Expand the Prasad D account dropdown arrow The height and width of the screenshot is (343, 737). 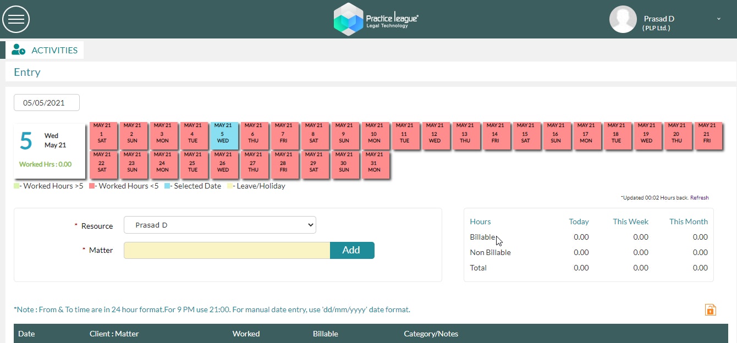718,19
